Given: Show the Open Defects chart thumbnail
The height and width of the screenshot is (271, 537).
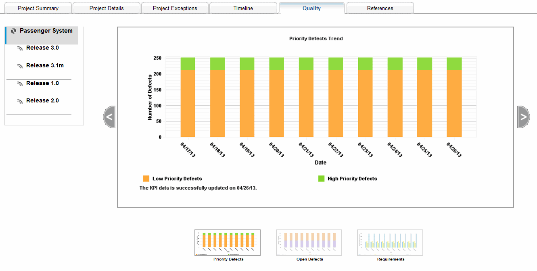Looking at the screenshot, I should coord(309,243).
